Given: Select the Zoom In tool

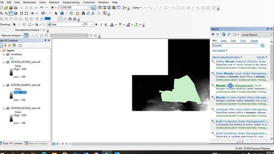Looking at the screenshot, I should pos(2,13).
